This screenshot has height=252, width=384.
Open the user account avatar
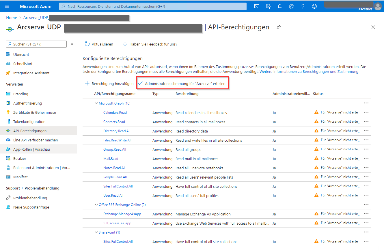[378, 6]
